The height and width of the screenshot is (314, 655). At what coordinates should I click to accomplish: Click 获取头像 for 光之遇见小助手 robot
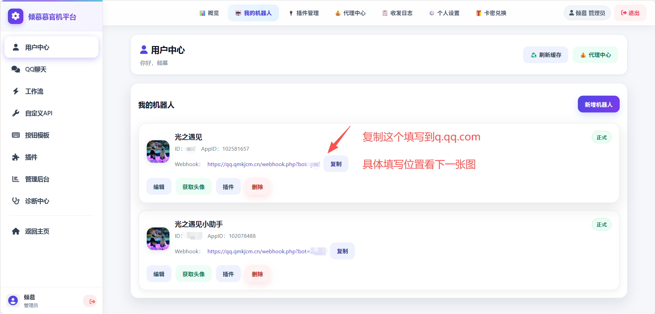tap(193, 274)
